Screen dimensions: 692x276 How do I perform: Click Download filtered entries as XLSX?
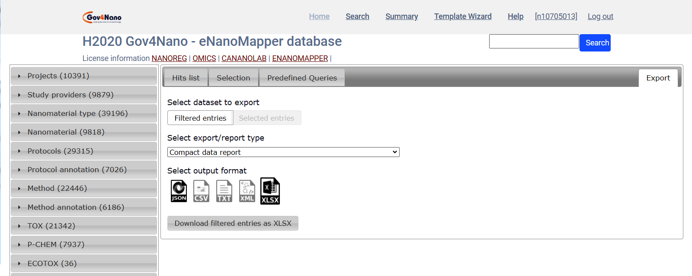(x=233, y=223)
